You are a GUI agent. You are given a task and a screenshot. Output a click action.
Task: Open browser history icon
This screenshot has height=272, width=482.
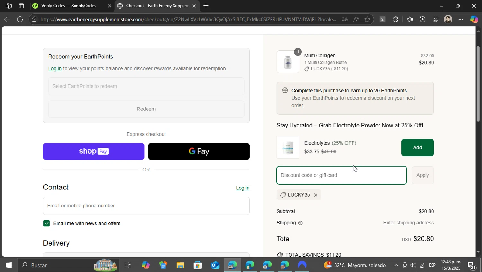[423, 19]
